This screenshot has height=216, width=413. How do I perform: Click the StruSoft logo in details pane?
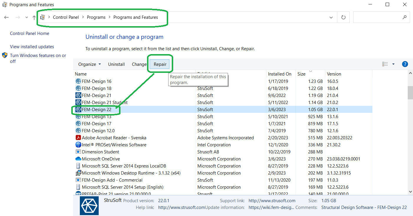tap(89, 206)
